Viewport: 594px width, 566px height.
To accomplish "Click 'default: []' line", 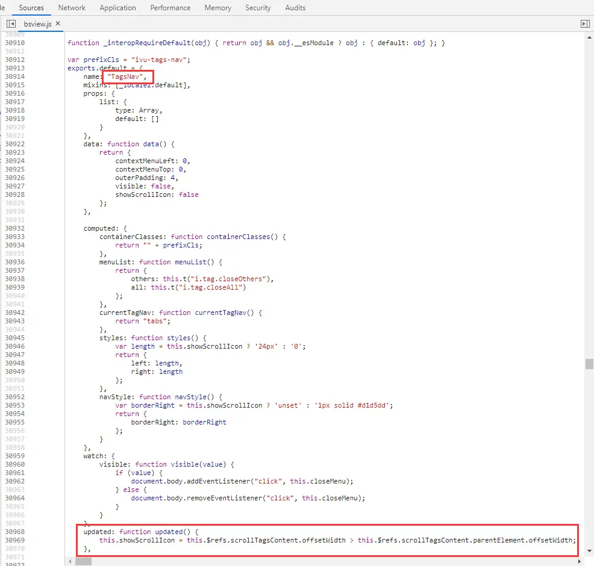I will point(137,119).
